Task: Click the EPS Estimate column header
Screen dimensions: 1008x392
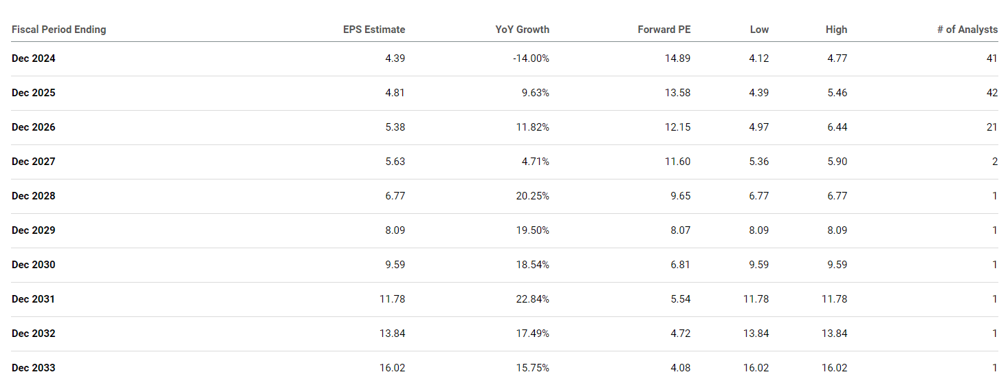Action: point(374,30)
